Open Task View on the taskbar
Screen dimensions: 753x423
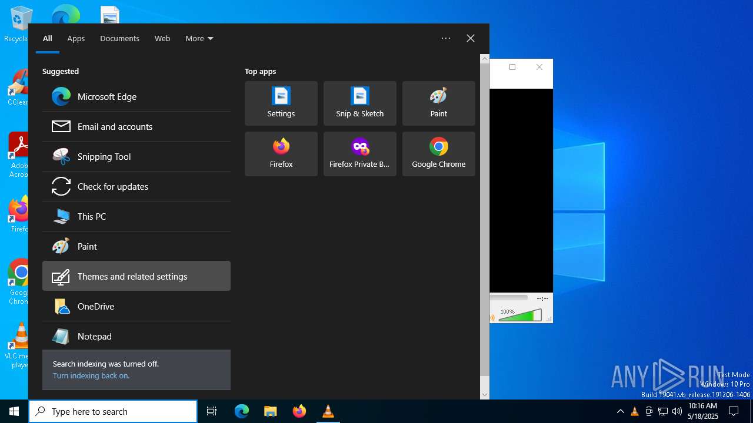(212, 411)
